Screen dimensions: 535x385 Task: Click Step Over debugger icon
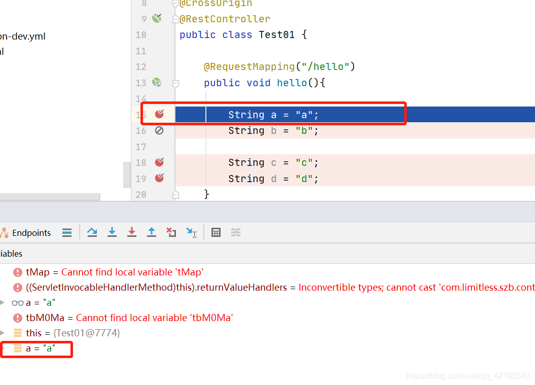point(92,232)
